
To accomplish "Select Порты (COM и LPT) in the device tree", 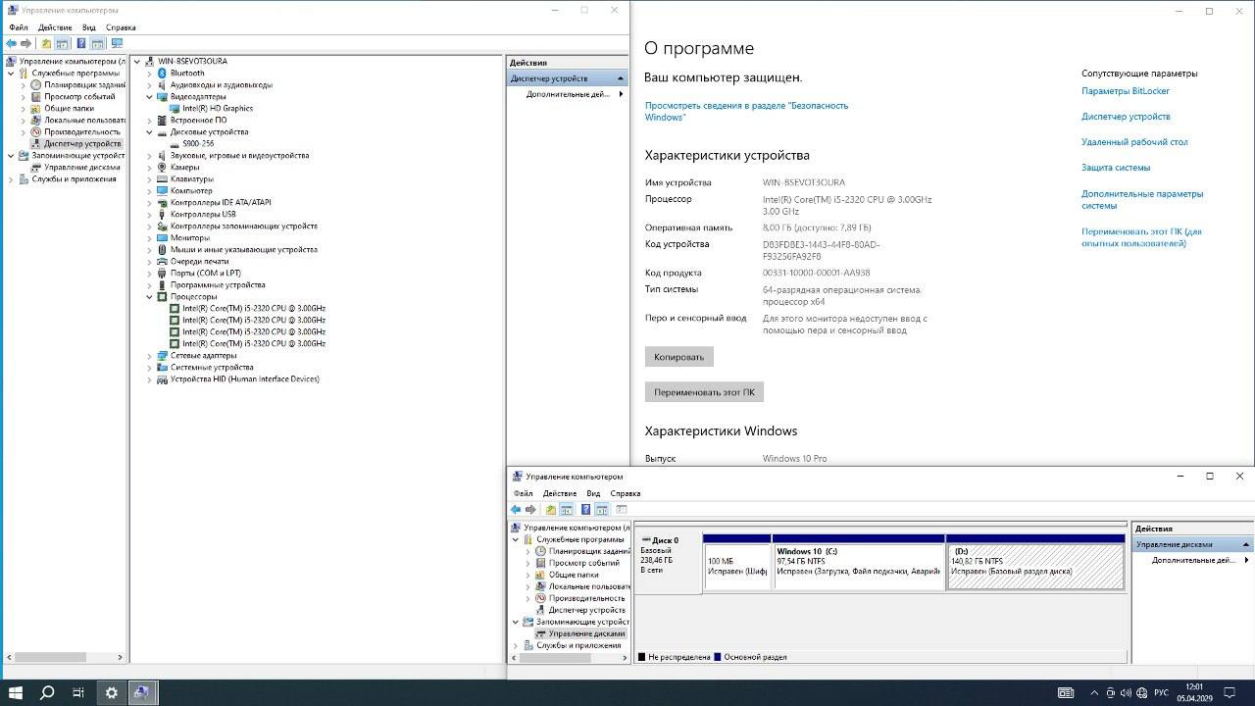I will [205, 274].
